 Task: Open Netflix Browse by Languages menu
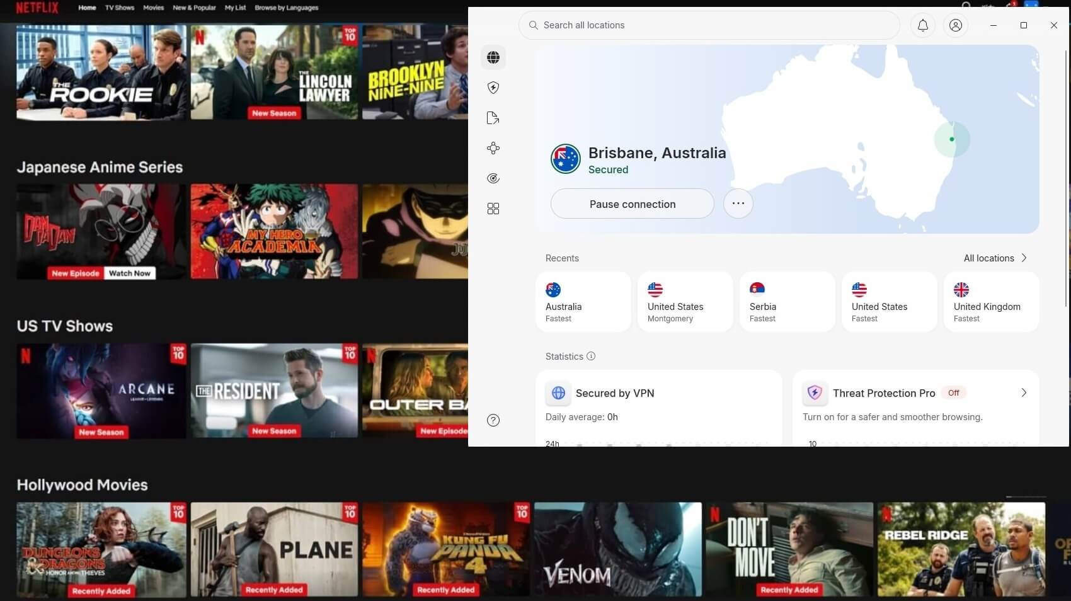tap(287, 8)
